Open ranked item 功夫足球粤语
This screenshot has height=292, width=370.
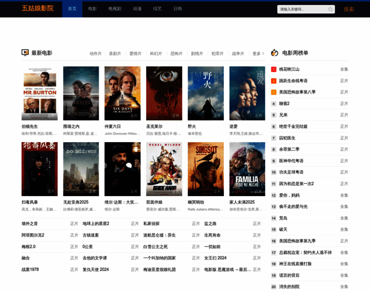click(x=291, y=172)
